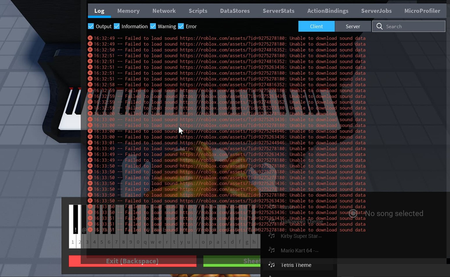Click the music note icon beside Halloween Theme
The height and width of the screenshot is (277, 450).
pyautogui.click(x=272, y=221)
